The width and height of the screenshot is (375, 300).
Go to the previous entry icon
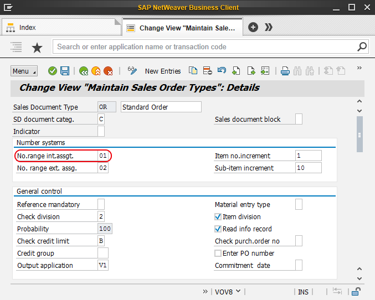point(236,71)
